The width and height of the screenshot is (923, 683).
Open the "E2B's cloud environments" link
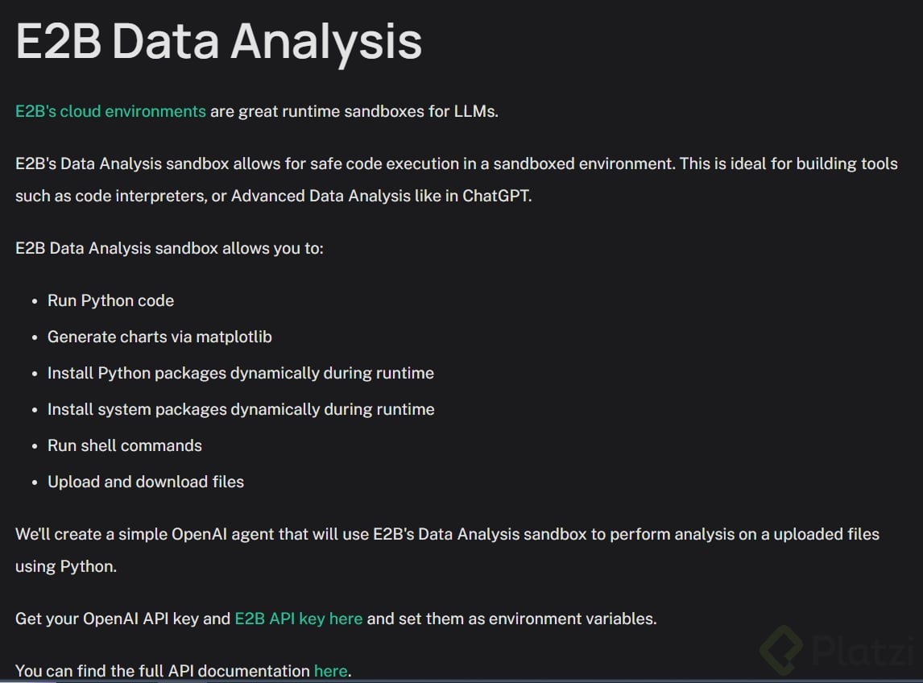(x=110, y=111)
